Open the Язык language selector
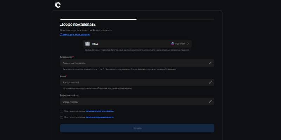This screenshot has height=140, width=281. (x=137, y=44)
